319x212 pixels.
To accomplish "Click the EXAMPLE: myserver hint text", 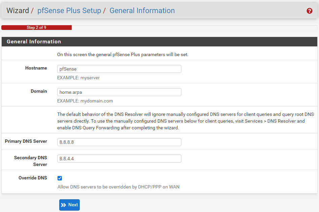I will (78, 78).
